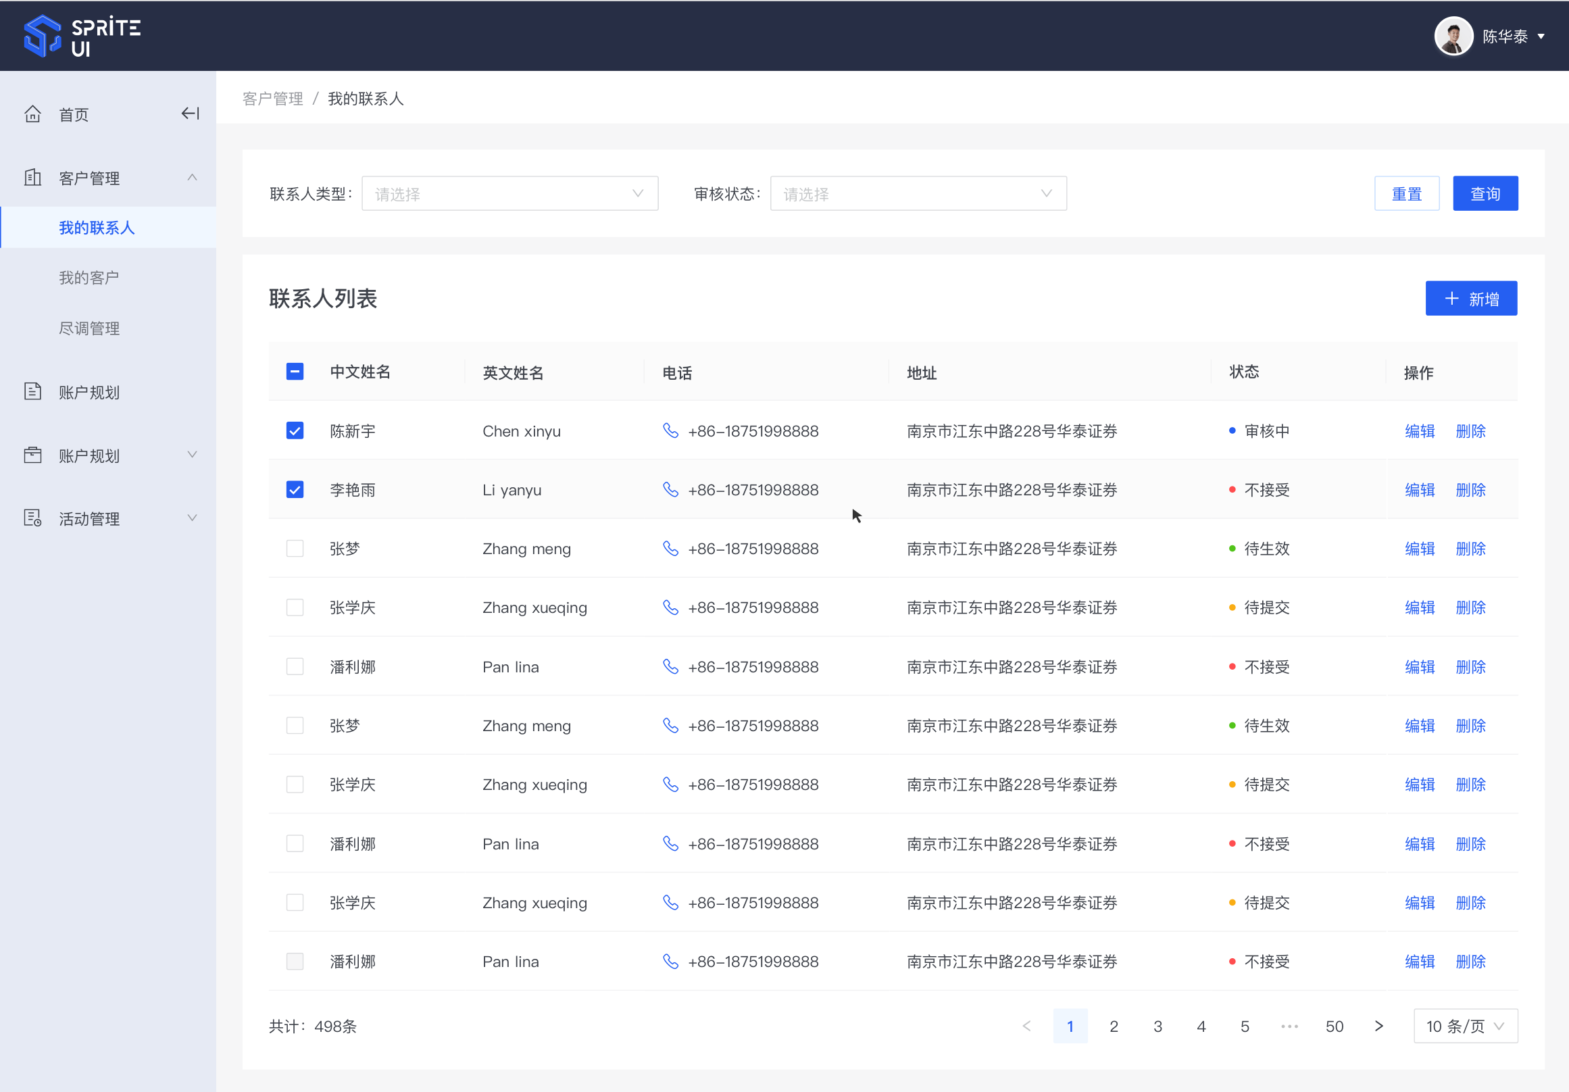
Task: Click 编辑 in the last 潘利娜 row
Action: tap(1420, 961)
